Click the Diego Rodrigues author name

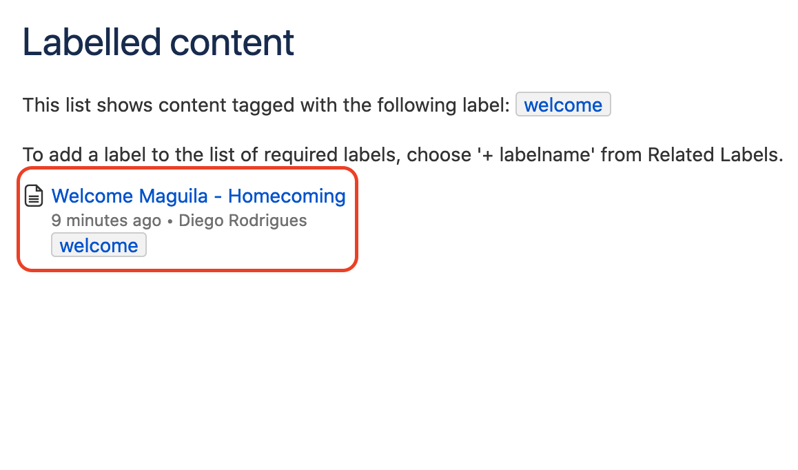point(243,221)
